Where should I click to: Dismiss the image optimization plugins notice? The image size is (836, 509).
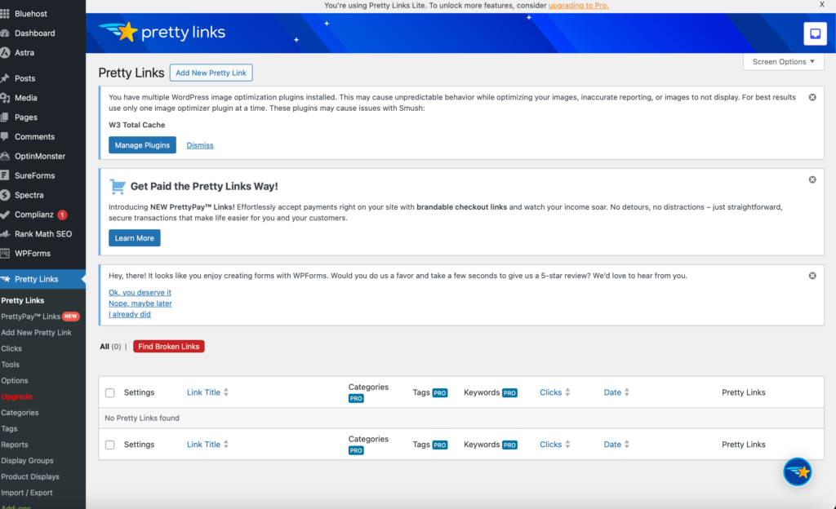pyautogui.click(x=812, y=97)
